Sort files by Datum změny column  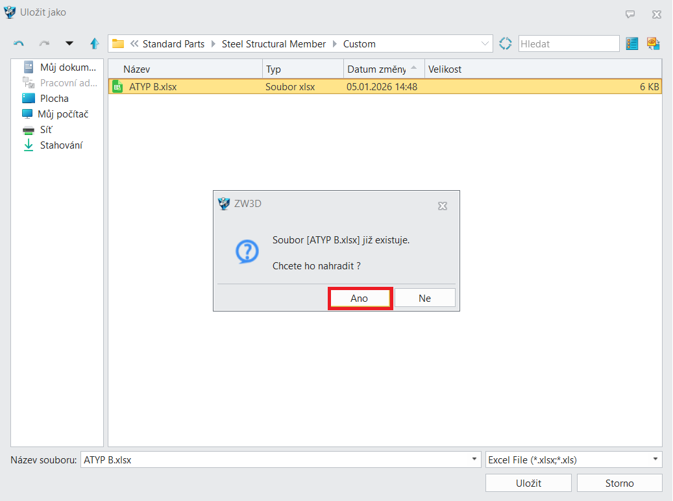(x=384, y=69)
